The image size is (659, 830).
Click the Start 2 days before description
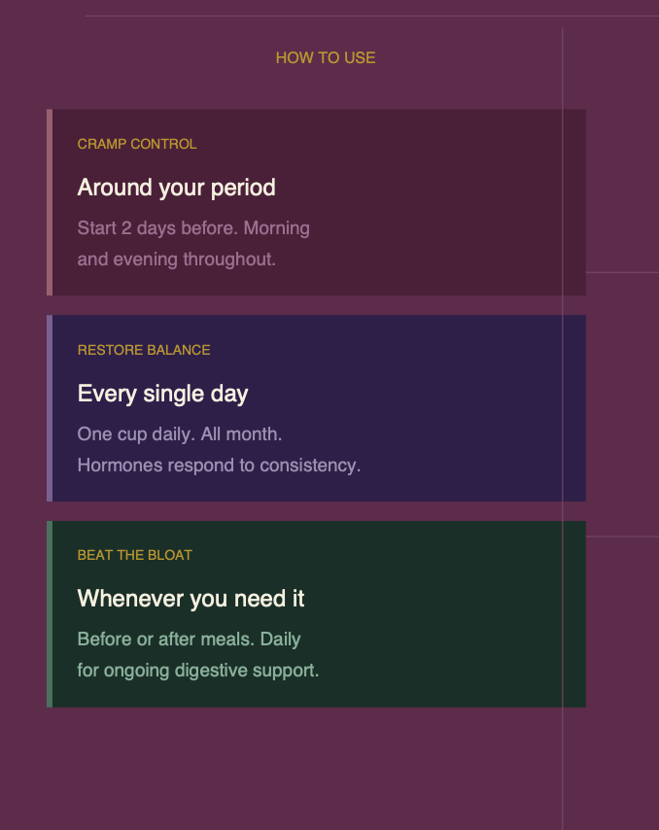pyautogui.click(x=193, y=244)
